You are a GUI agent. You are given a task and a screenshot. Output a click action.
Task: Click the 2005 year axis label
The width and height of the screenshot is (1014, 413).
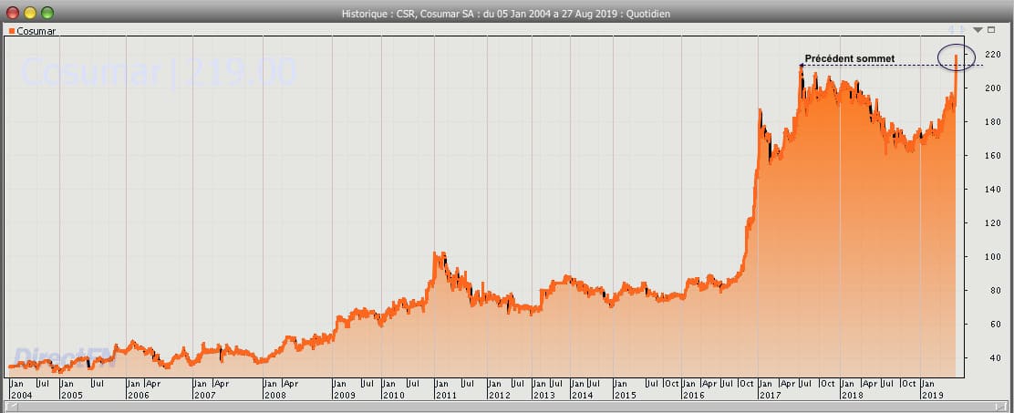(71, 394)
